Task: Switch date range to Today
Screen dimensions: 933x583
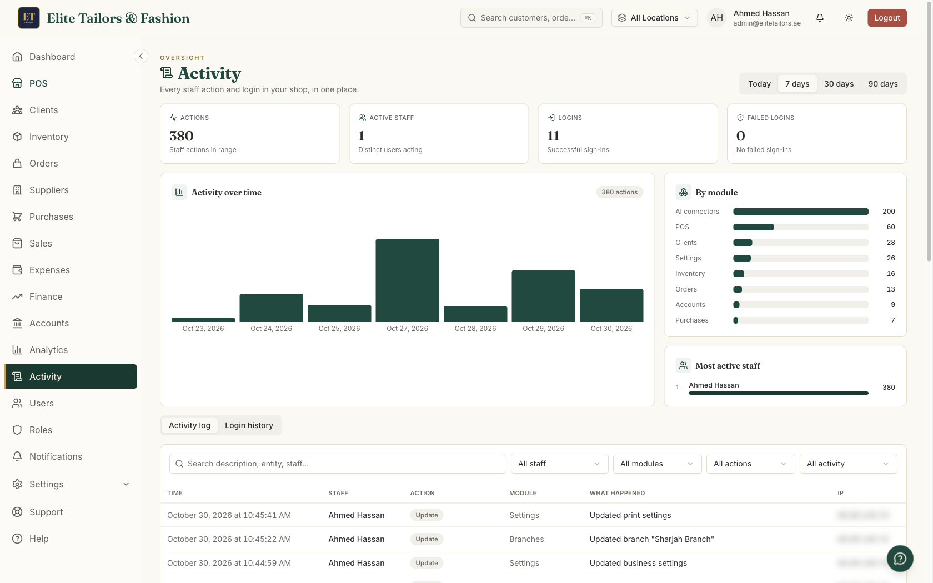Action: pos(759,84)
